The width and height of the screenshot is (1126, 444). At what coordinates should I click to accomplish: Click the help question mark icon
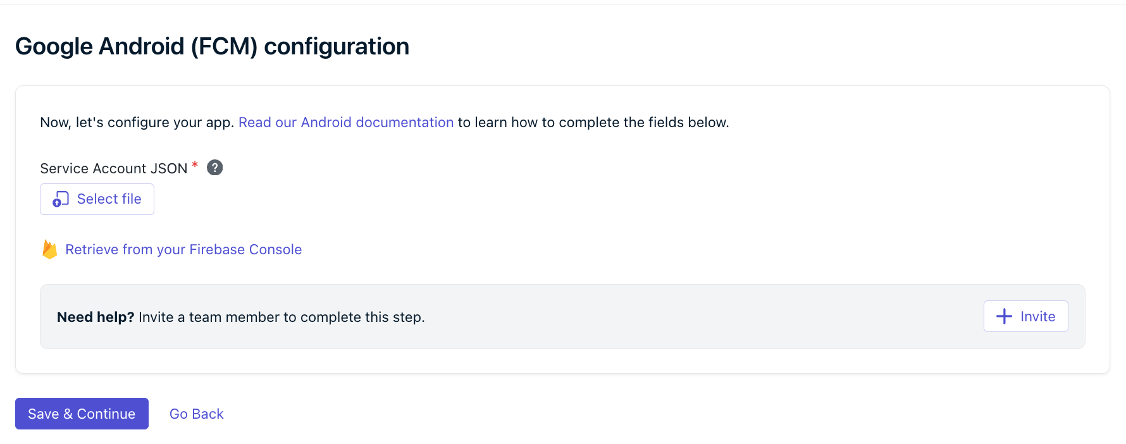(x=215, y=168)
